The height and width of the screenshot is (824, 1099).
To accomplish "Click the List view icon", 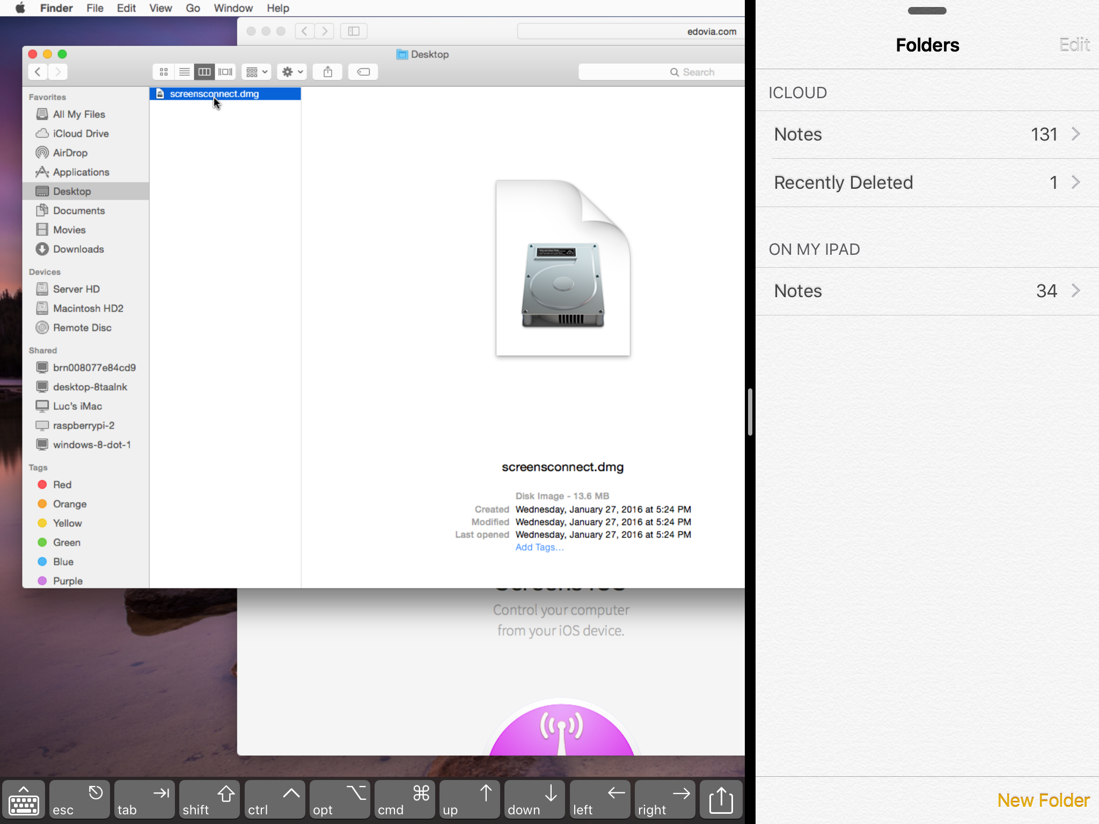I will click(184, 72).
